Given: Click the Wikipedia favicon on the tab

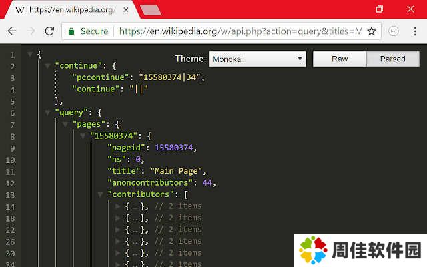Looking at the screenshot, I should [x=21, y=10].
